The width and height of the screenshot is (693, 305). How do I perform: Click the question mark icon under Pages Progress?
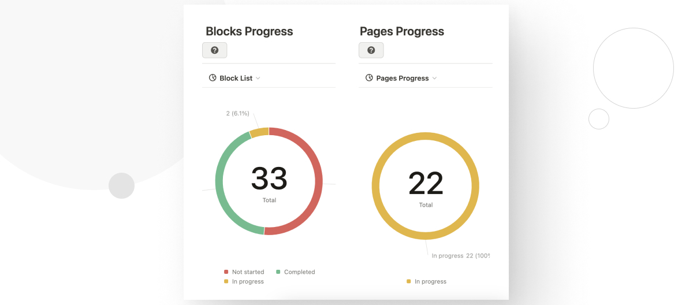(371, 50)
